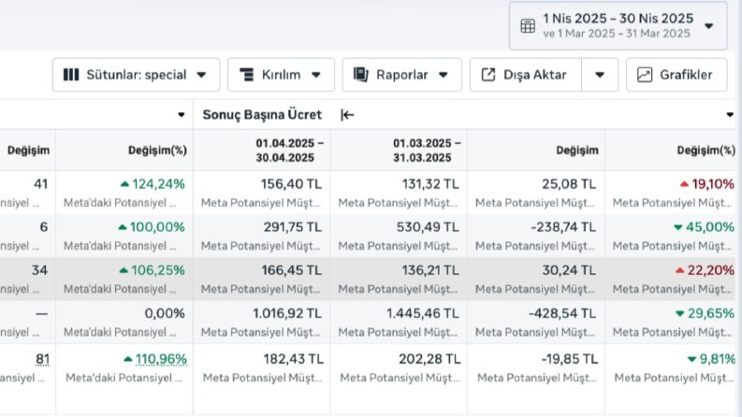Click Sonuç Başına Ücret column header

pos(262,115)
